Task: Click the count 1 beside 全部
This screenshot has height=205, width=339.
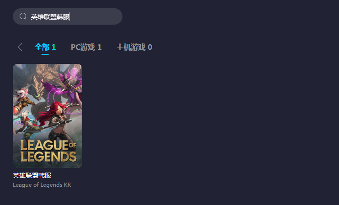Action: 53,47
